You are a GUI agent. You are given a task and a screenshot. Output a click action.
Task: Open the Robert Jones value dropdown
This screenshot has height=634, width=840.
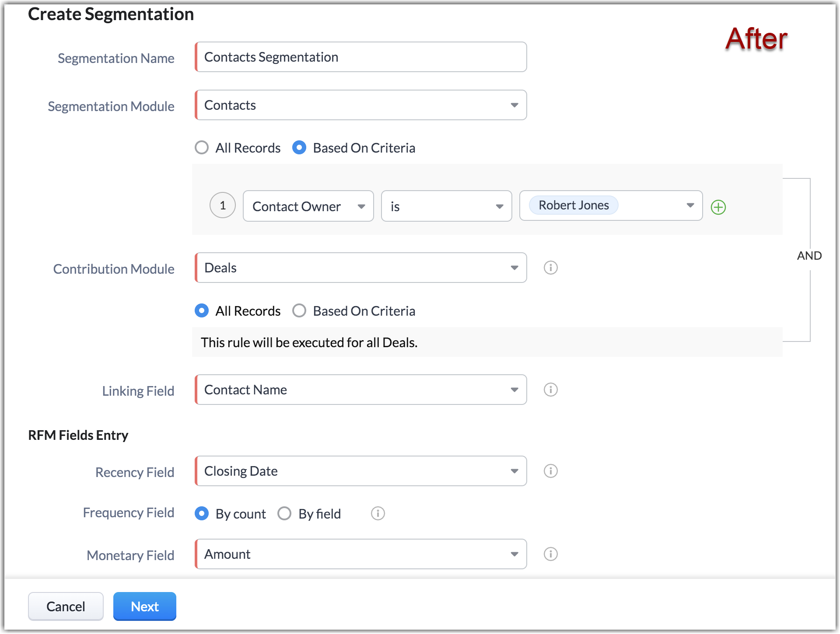pyautogui.click(x=689, y=206)
